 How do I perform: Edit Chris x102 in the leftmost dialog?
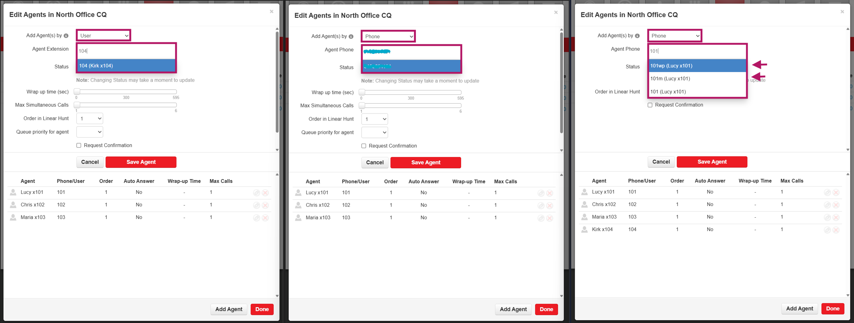(256, 205)
